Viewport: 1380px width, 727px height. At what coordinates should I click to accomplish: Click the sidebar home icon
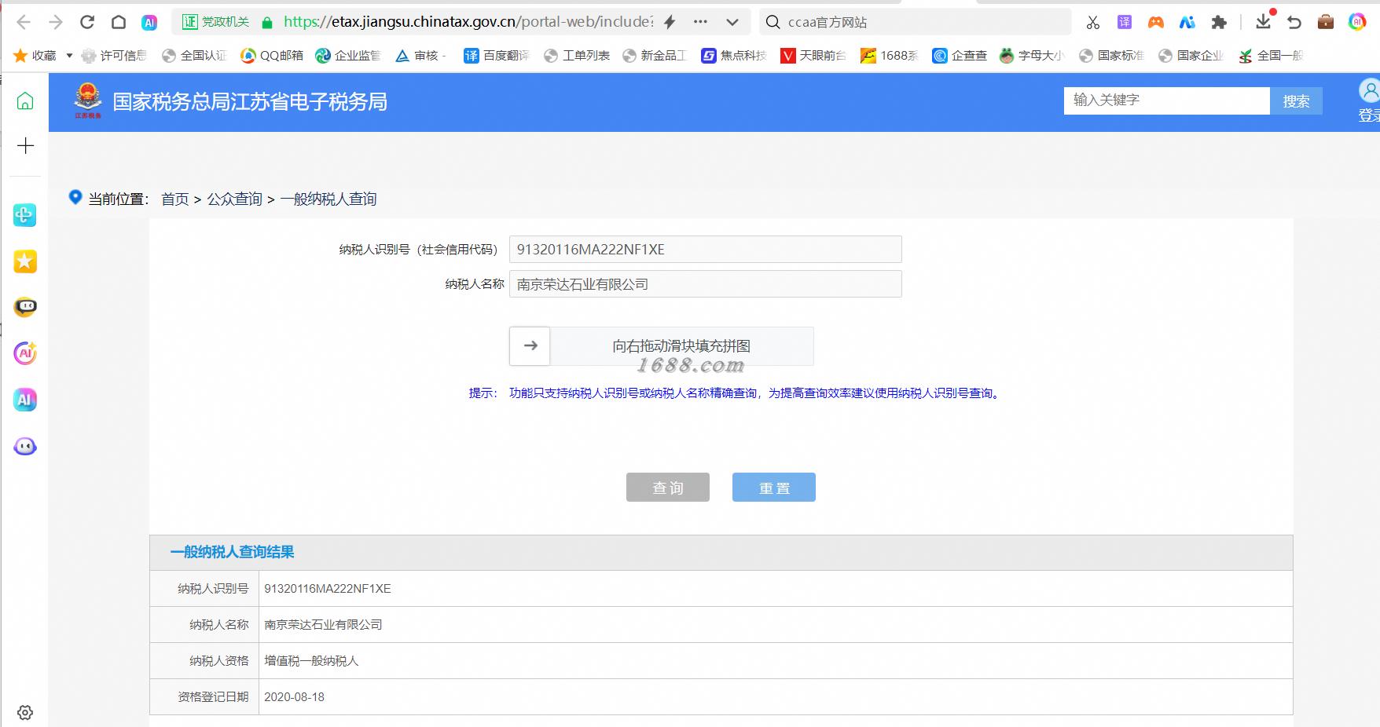pos(25,100)
